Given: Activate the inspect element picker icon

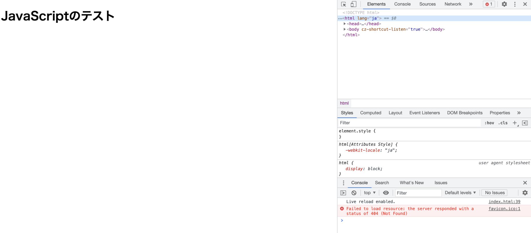Looking at the screenshot, I should (x=344, y=4).
